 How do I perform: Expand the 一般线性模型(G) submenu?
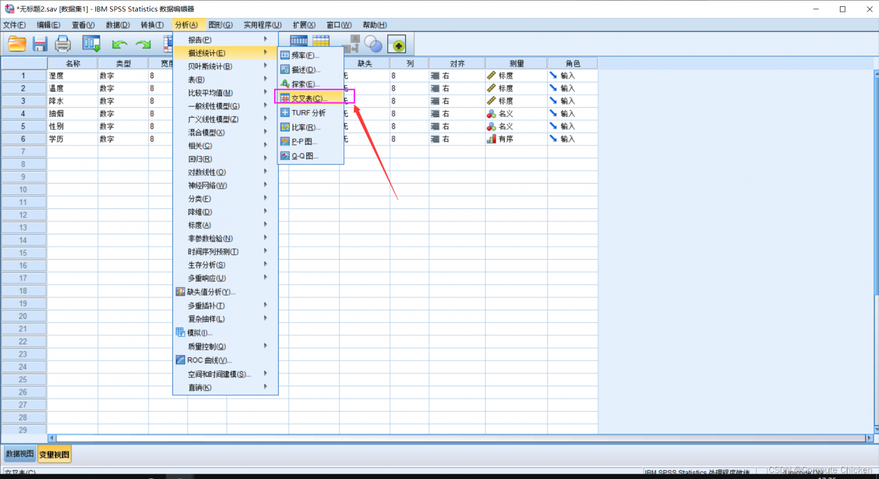[225, 106]
